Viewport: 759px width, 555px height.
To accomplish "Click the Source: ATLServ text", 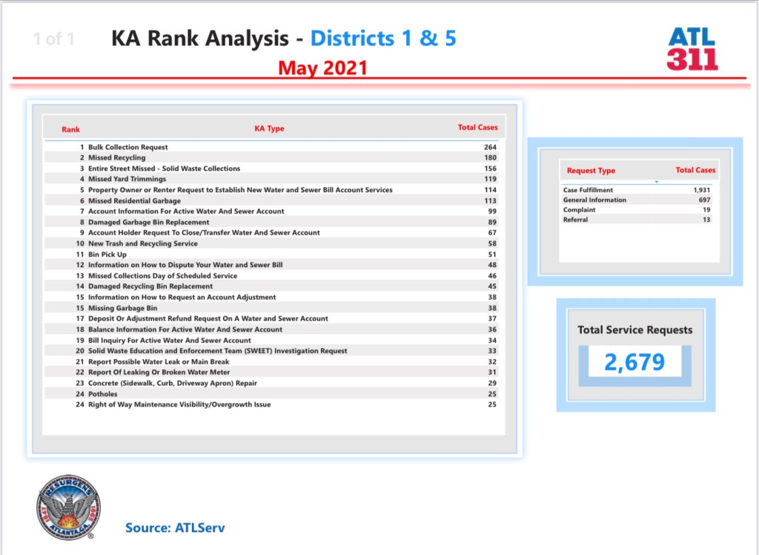I will coord(175,528).
